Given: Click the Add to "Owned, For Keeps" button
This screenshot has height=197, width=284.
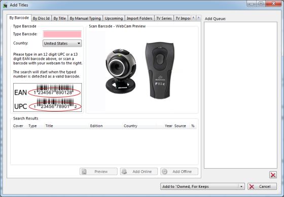Looking at the screenshot, I should [199, 186].
